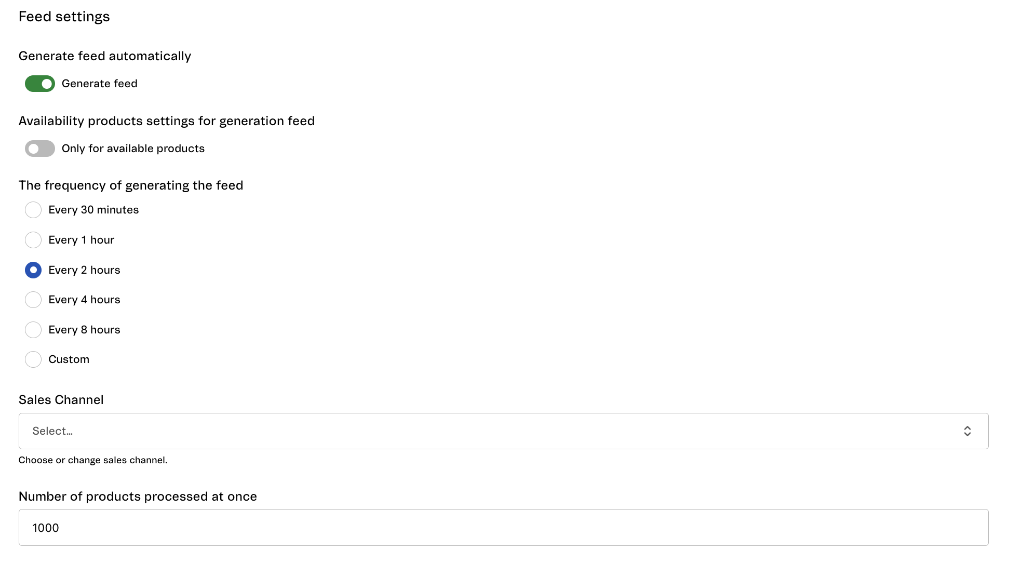Click the Every 8 hours label text
This screenshot has width=1021, height=563.
point(84,330)
